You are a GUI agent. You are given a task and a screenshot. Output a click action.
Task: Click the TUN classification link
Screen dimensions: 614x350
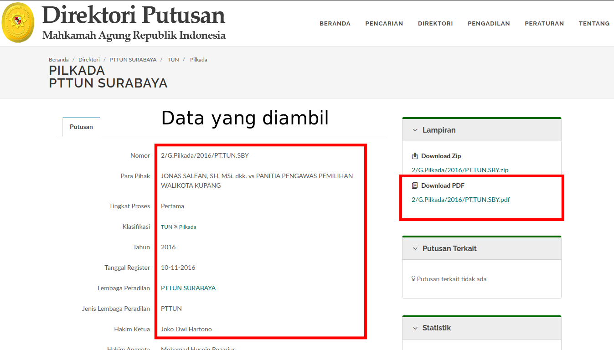pyautogui.click(x=166, y=227)
